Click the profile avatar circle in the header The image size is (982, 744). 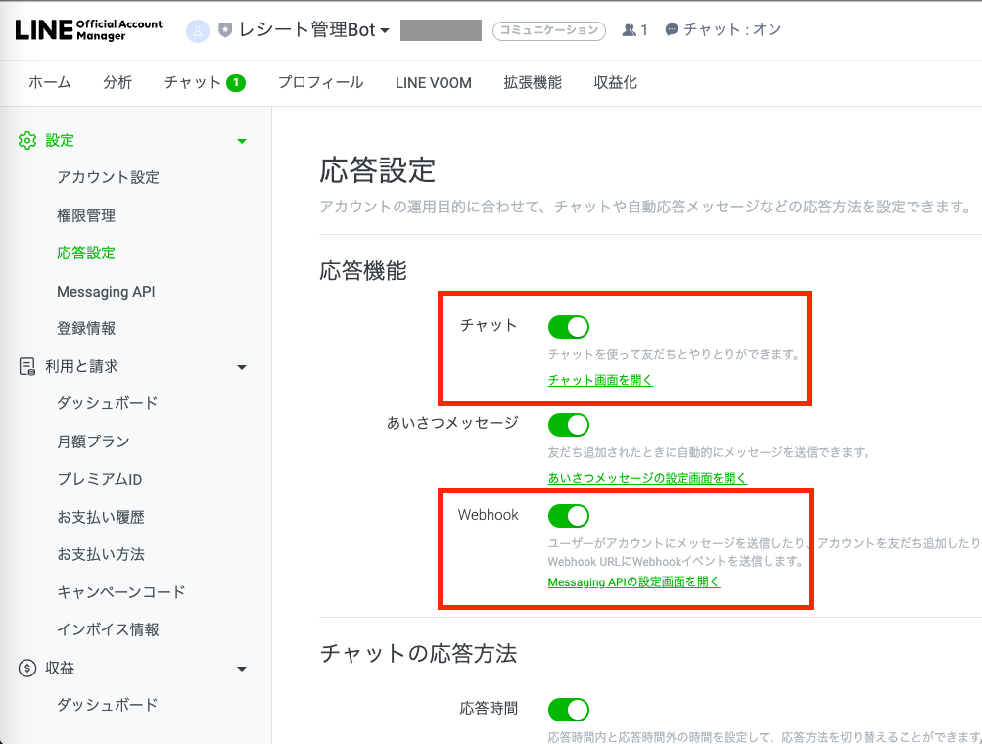(197, 29)
